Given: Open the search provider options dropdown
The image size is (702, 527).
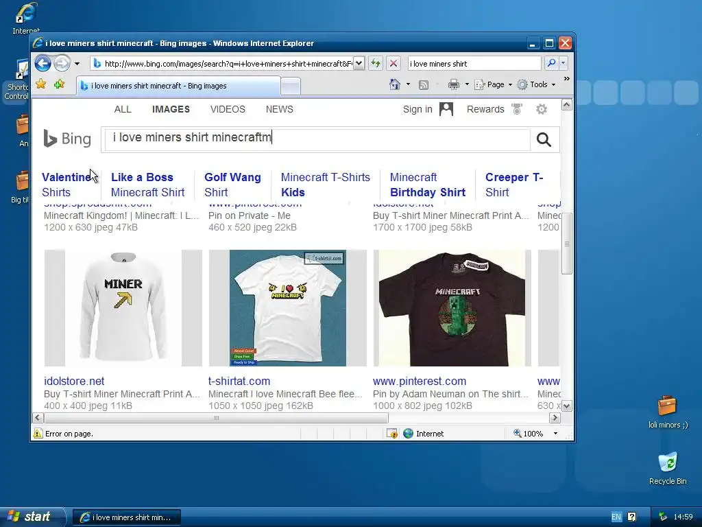Looking at the screenshot, I should tap(564, 63).
